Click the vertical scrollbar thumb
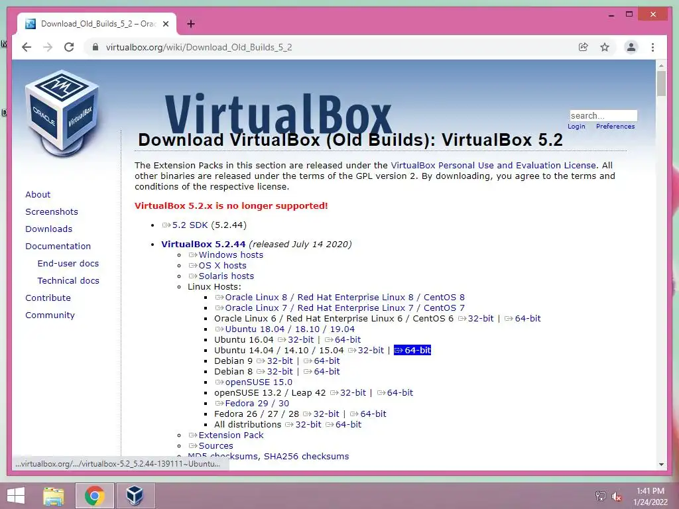 pyautogui.click(x=661, y=83)
